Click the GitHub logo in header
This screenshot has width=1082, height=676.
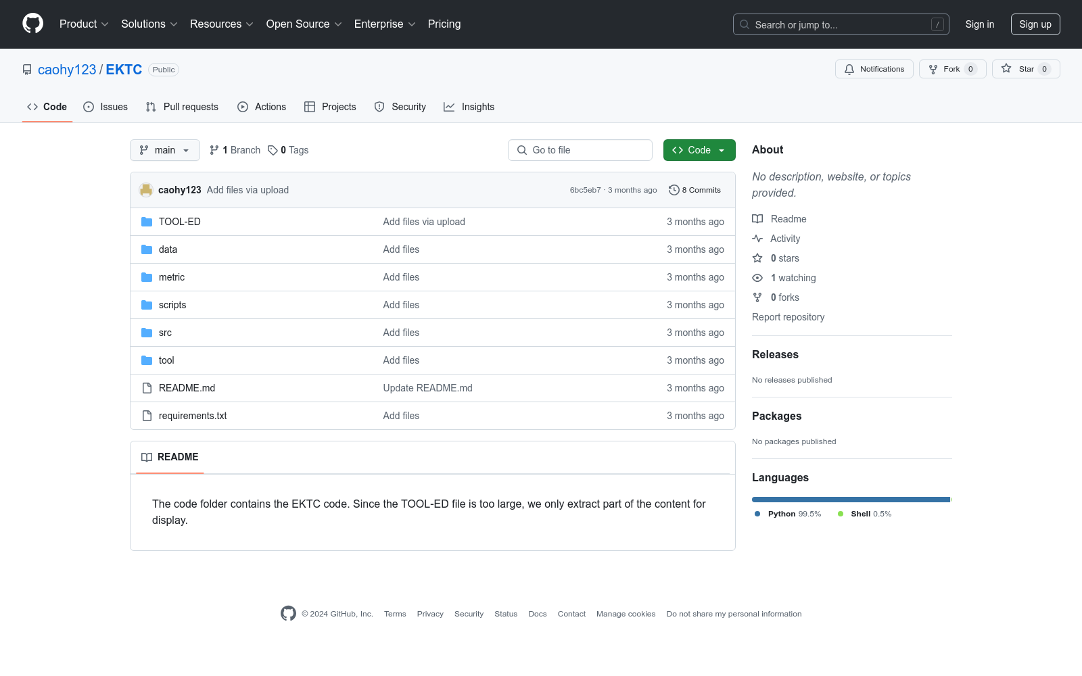coord(32,24)
